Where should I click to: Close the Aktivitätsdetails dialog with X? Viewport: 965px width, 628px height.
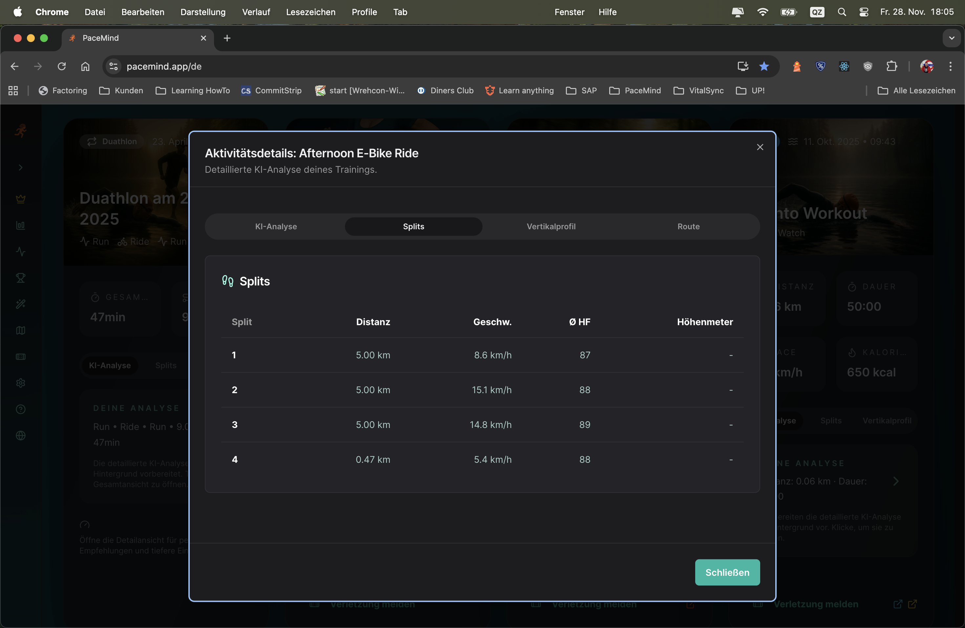click(x=760, y=147)
